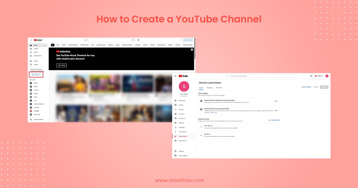This screenshot has width=358, height=188.
Task: Switch to the Basic info tab
Action: (219, 88)
